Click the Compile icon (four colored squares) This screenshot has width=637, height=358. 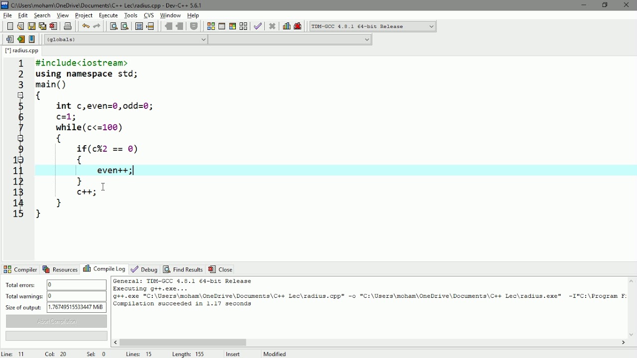[x=211, y=26]
